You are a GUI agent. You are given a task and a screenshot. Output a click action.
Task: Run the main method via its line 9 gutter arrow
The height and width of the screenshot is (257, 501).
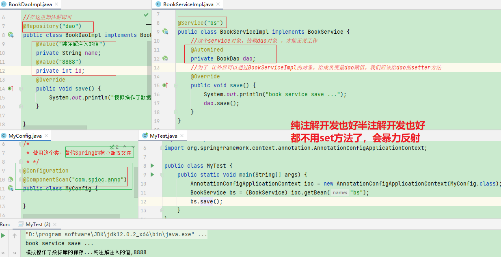coord(152,175)
